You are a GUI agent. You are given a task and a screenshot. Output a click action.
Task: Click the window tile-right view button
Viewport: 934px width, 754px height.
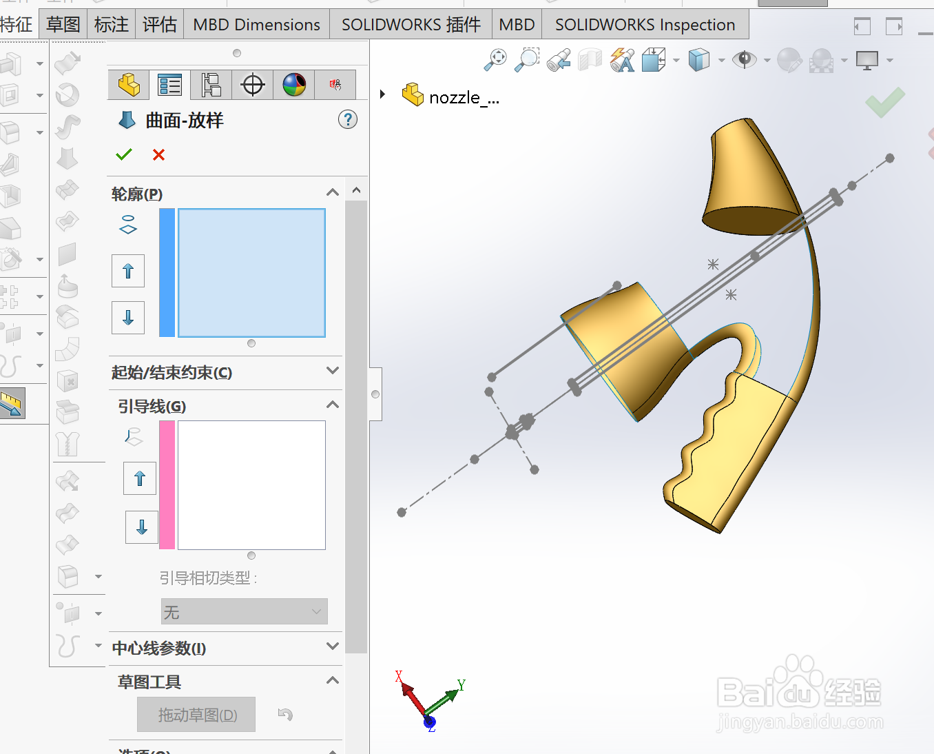click(x=894, y=27)
